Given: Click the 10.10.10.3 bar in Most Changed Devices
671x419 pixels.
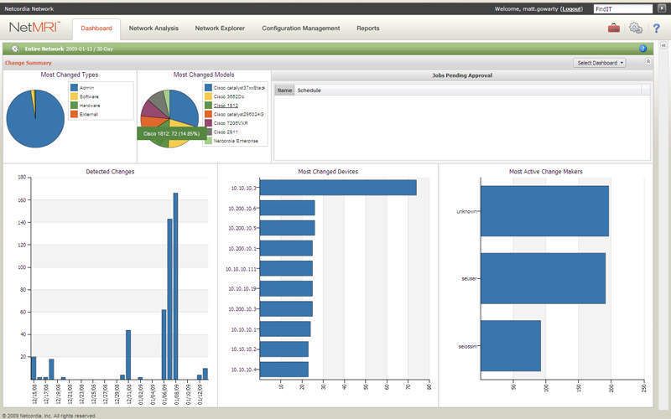Looking at the screenshot, I should pyautogui.click(x=338, y=188).
